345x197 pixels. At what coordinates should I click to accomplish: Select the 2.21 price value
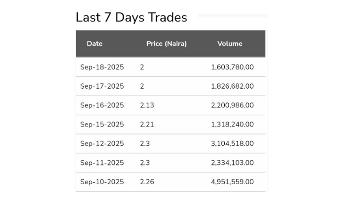[x=147, y=125]
